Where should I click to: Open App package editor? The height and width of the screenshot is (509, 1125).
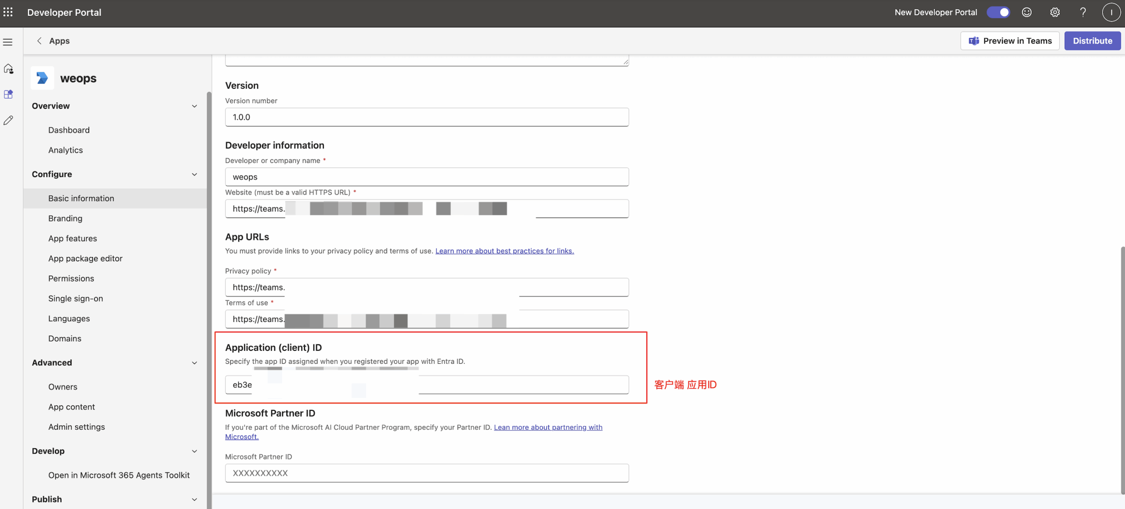pyautogui.click(x=85, y=259)
